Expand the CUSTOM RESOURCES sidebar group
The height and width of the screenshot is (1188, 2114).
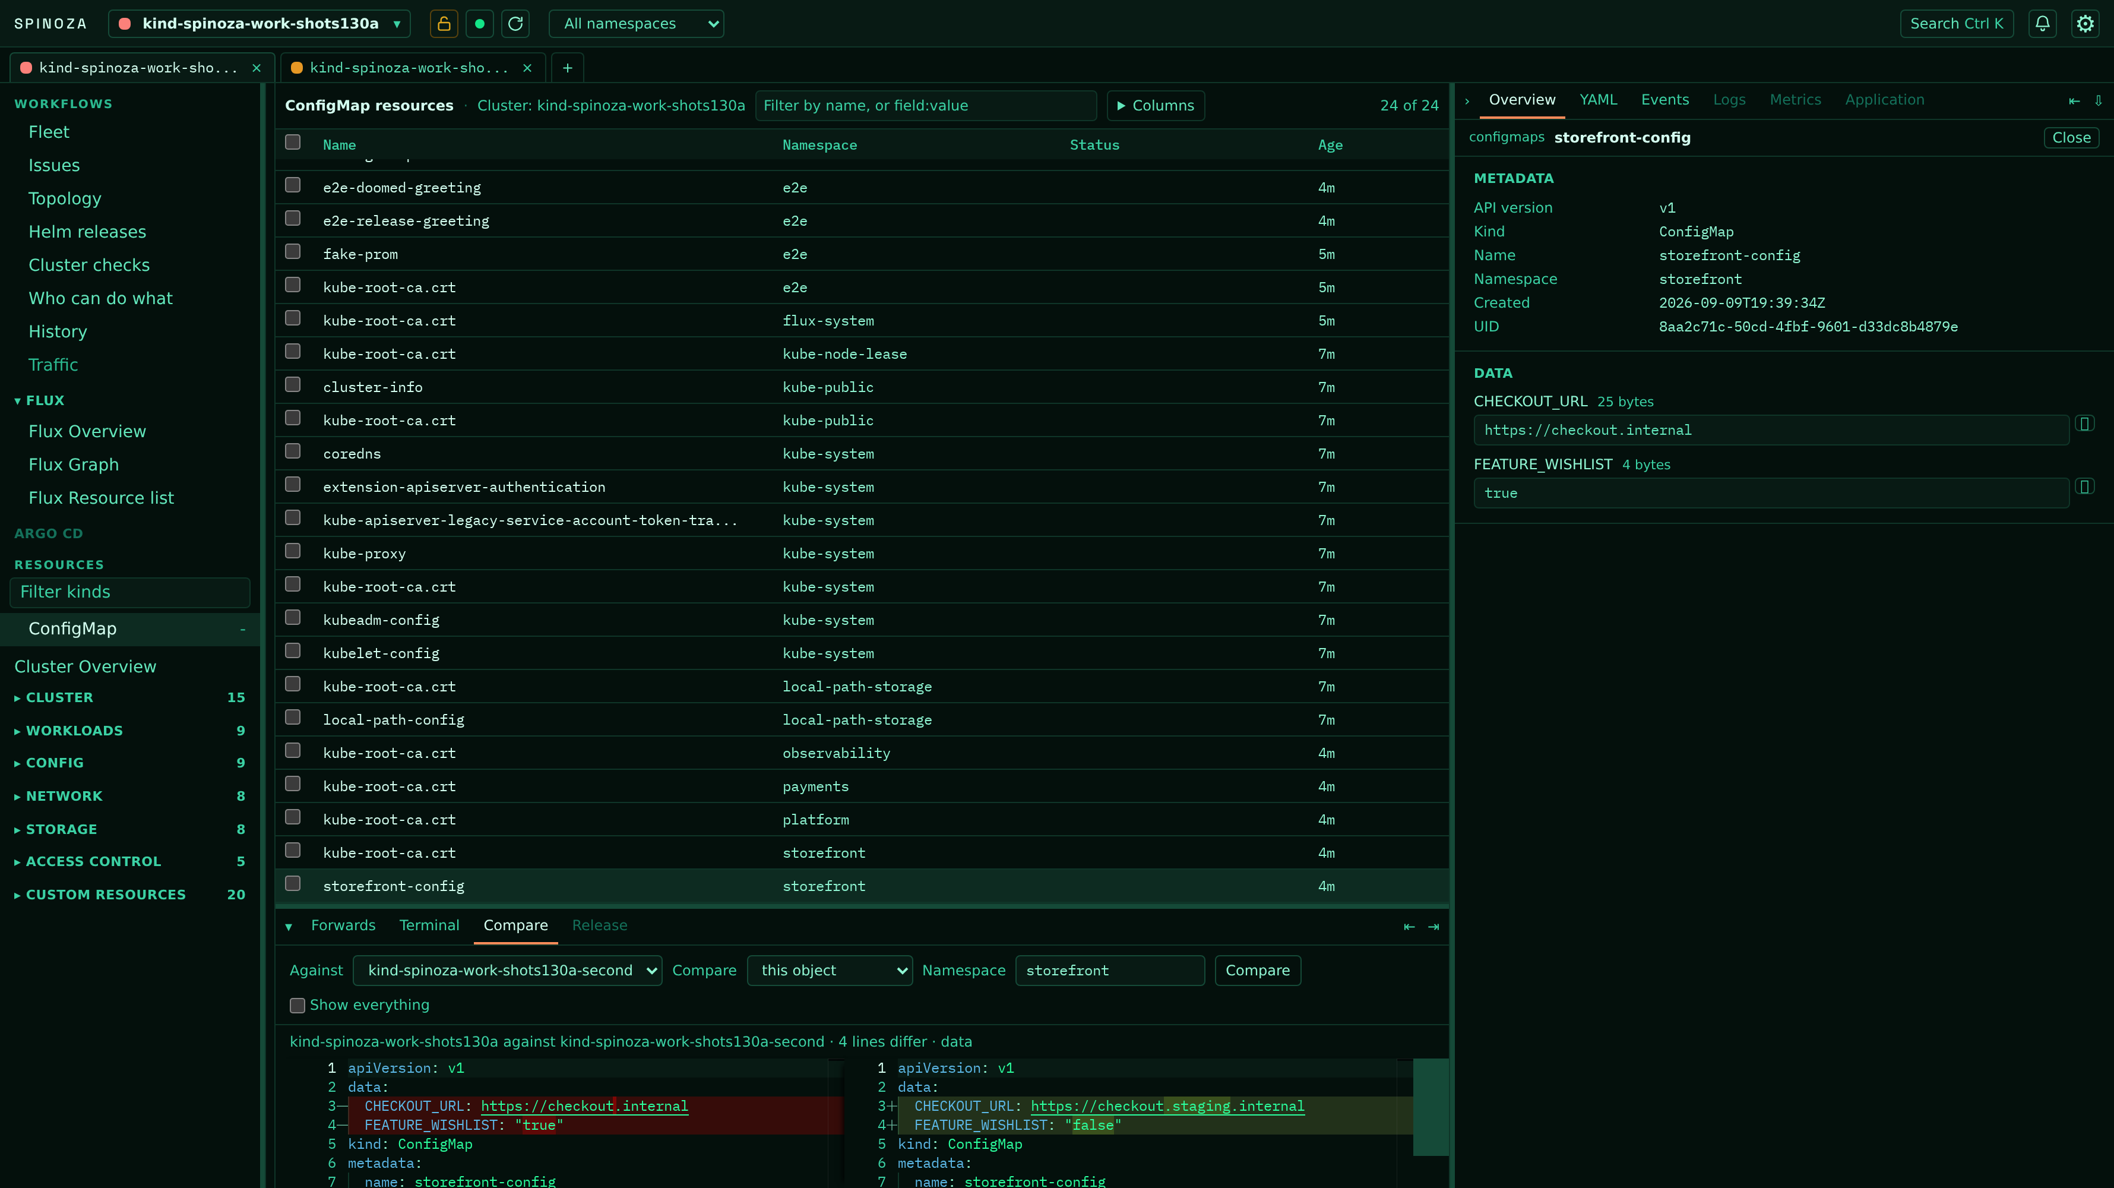coord(129,895)
